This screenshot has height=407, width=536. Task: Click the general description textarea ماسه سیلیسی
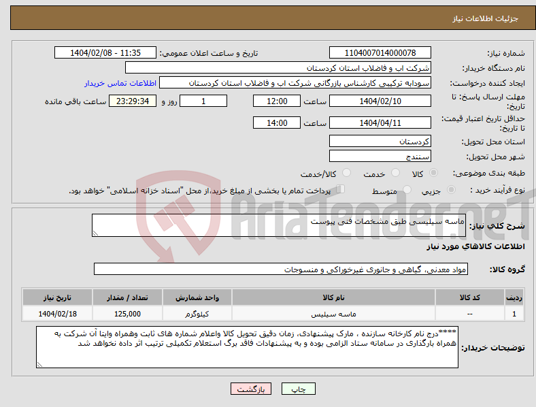coord(279,225)
